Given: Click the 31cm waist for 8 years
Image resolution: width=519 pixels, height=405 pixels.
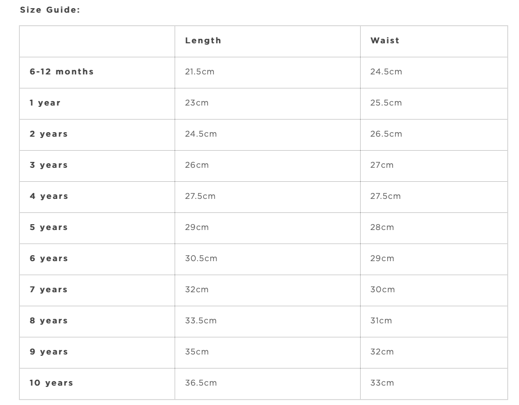Looking at the screenshot, I should [381, 321].
